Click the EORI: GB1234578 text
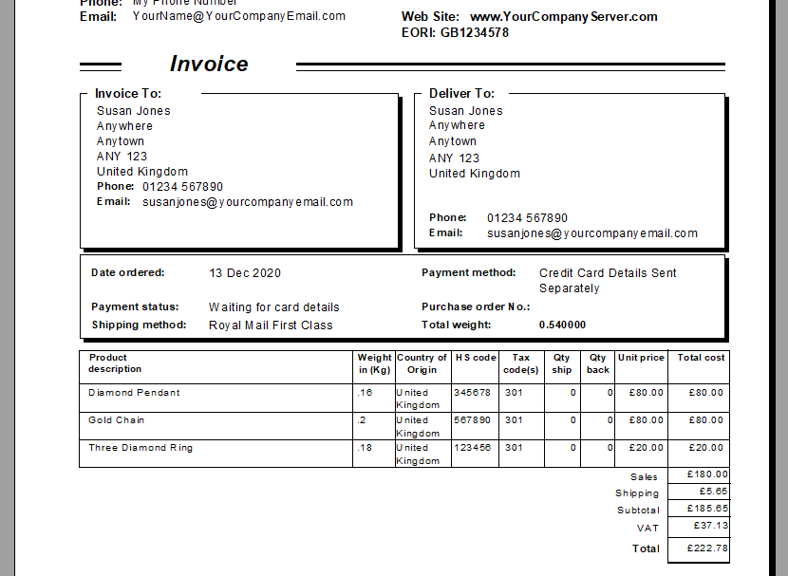788x576 pixels. click(455, 32)
